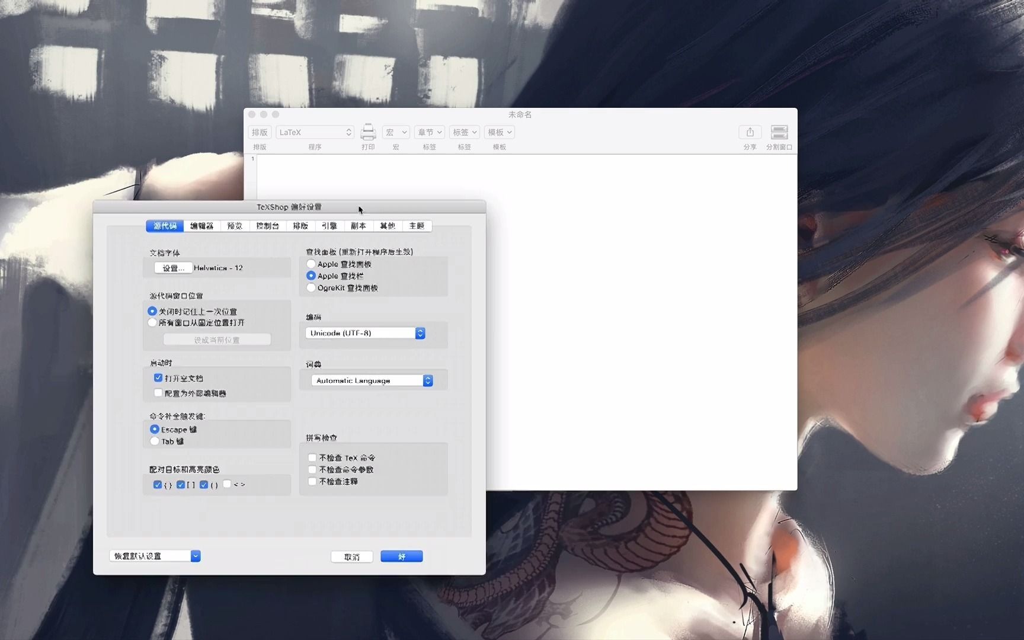The height and width of the screenshot is (640, 1024).
Task: Select 所有窗口从固定位置打开 radio option
Action: [x=152, y=323]
